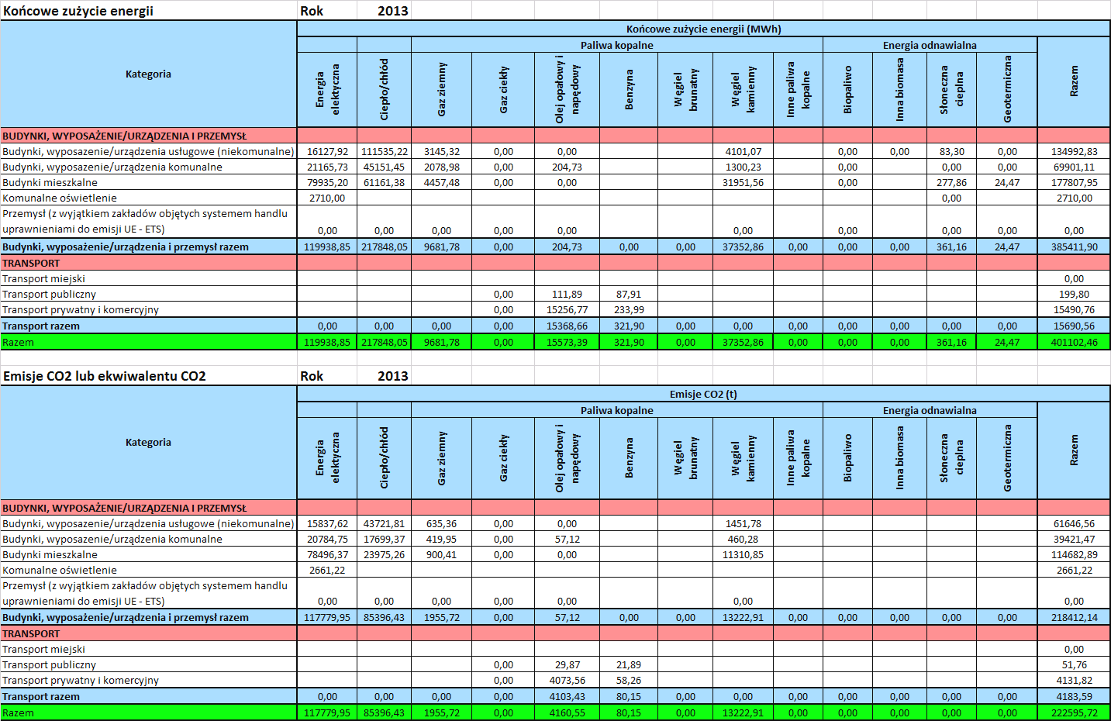Select the cell showing 111535,22
Image resolution: width=1111 pixels, height=721 pixels.
(384, 151)
